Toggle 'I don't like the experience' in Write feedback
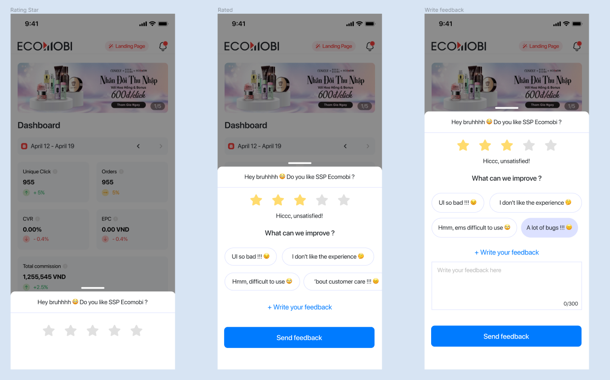 coord(536,203)
